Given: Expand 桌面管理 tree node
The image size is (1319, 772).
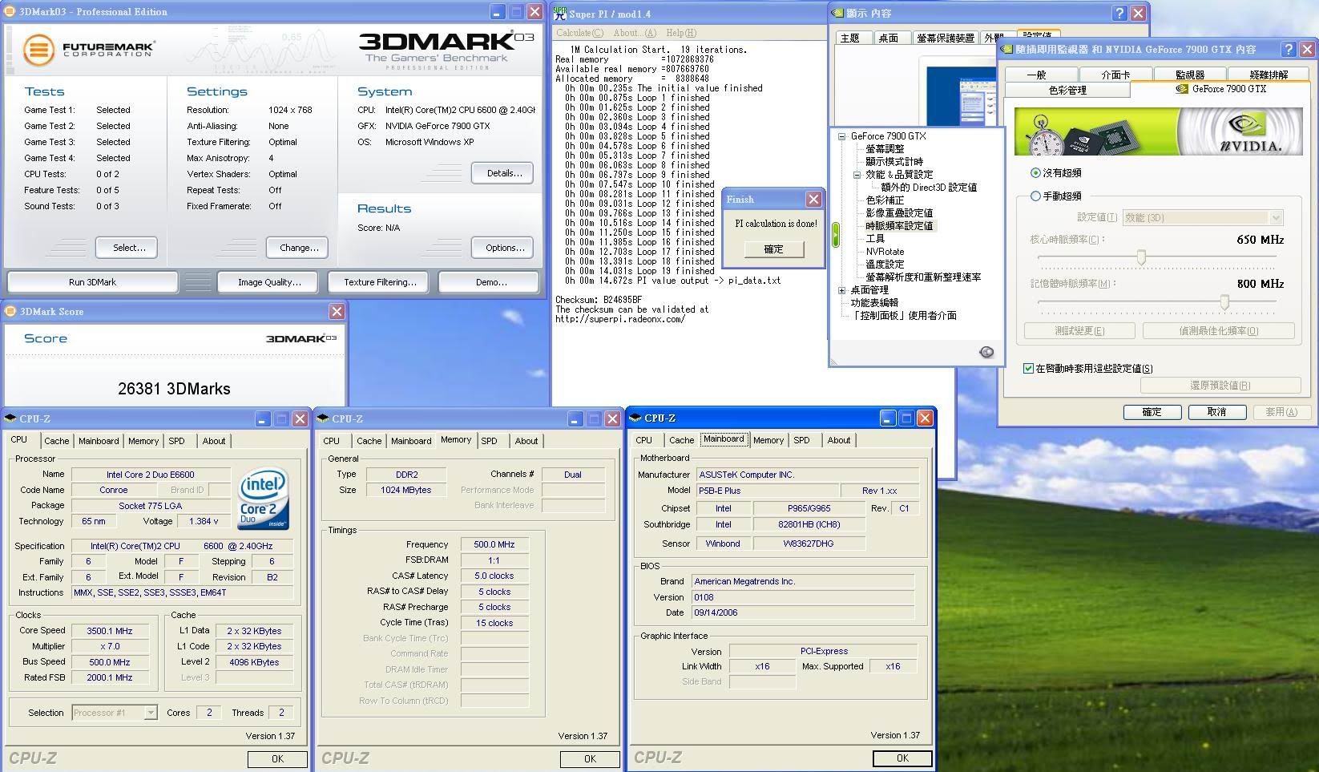Looking at the screenshot, I should coord(841,290).
